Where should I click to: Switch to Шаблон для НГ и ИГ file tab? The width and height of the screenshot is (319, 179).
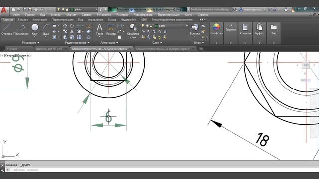coord(49,49)
